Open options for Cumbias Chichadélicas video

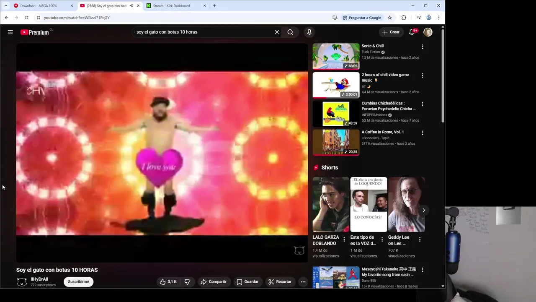click(x=423, y=104)
